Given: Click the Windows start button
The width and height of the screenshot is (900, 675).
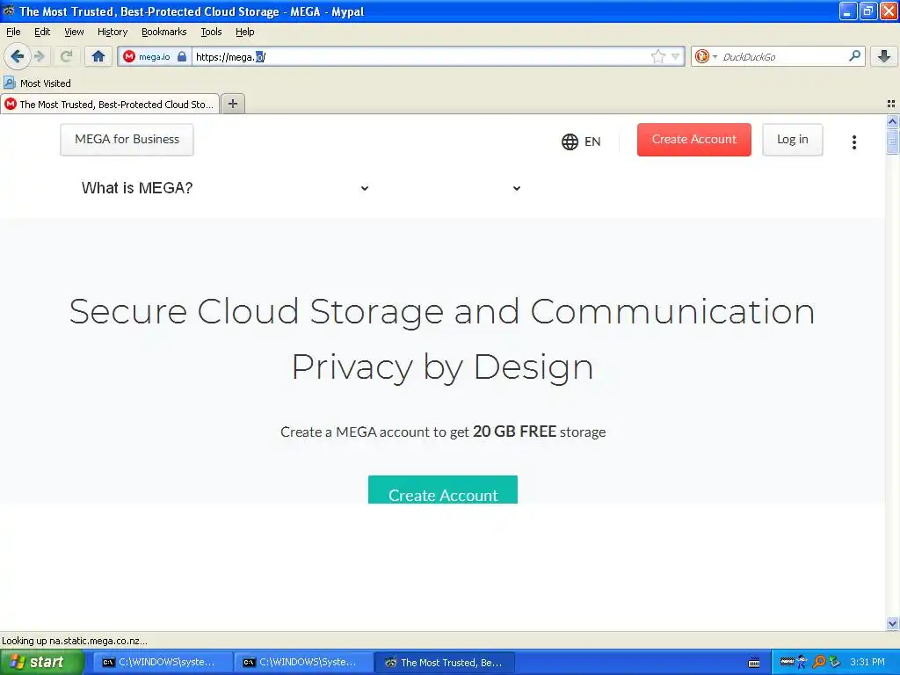Looking at the screenshot, I should coord(42,662).
